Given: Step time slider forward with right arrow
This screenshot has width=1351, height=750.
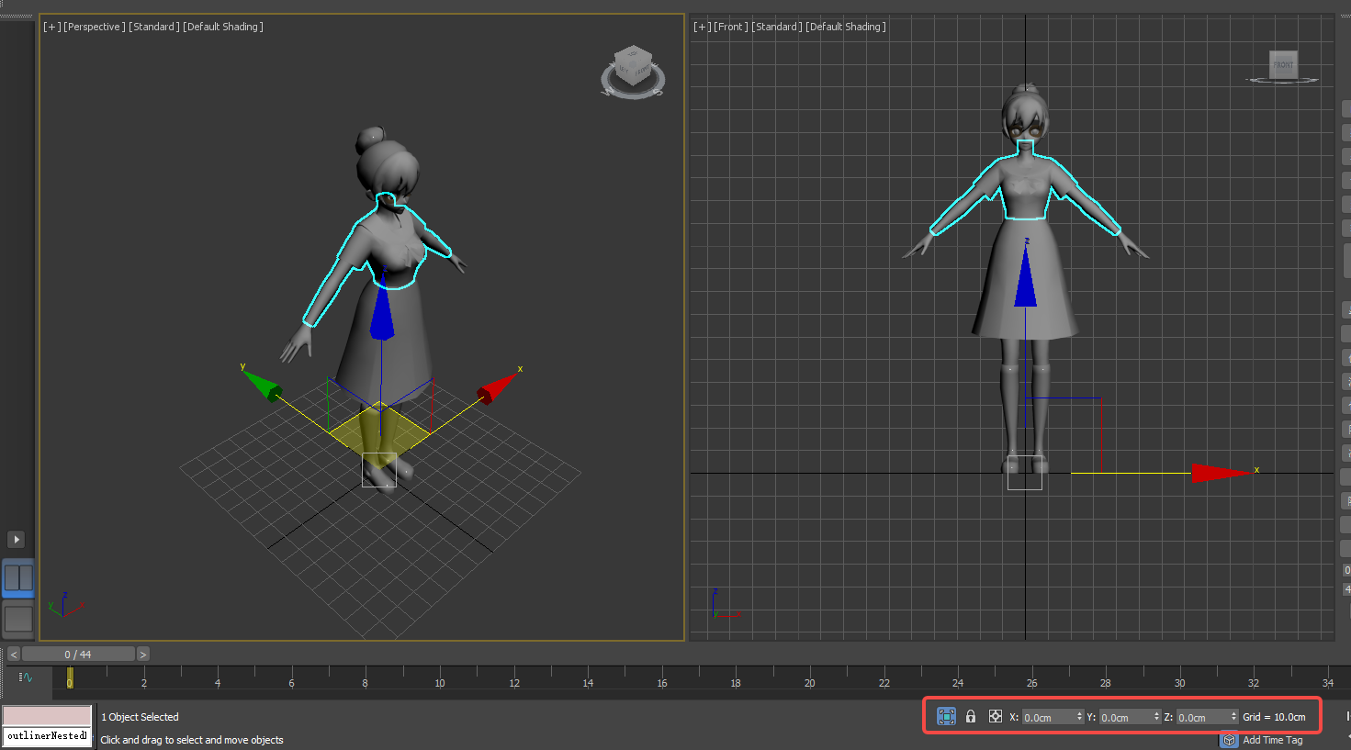Looking at the screenshot, I should point(143,655).
